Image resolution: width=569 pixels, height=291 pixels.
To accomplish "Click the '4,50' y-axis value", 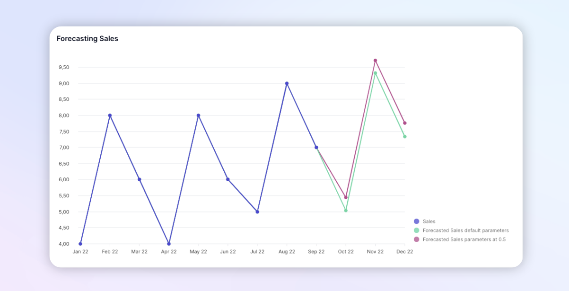I will 64,228.
